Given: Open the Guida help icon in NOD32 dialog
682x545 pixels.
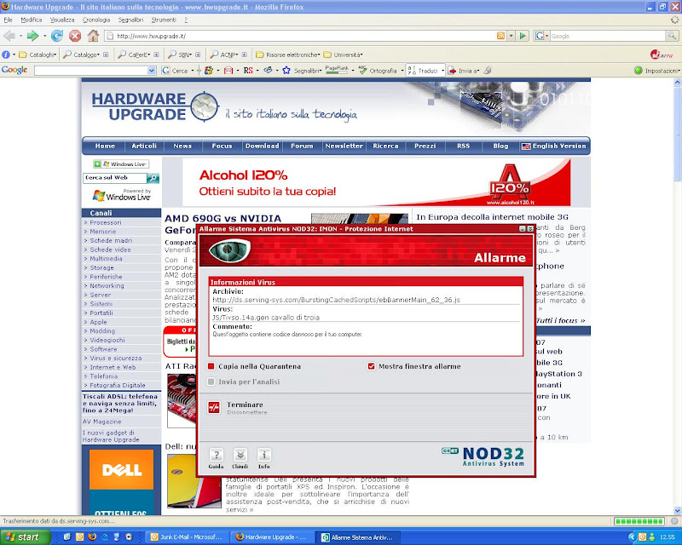Looking at the screenshot, I should click(217, 455).
